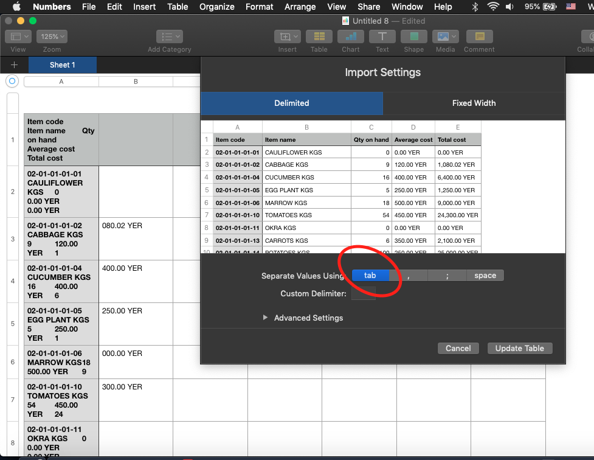The width and height of the screenshot is (594, 460).
Task: Open the Organize menu
Action: (x=216, y=7)
